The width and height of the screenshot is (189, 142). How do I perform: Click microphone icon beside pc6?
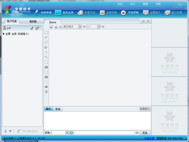(x=32, y=28)
